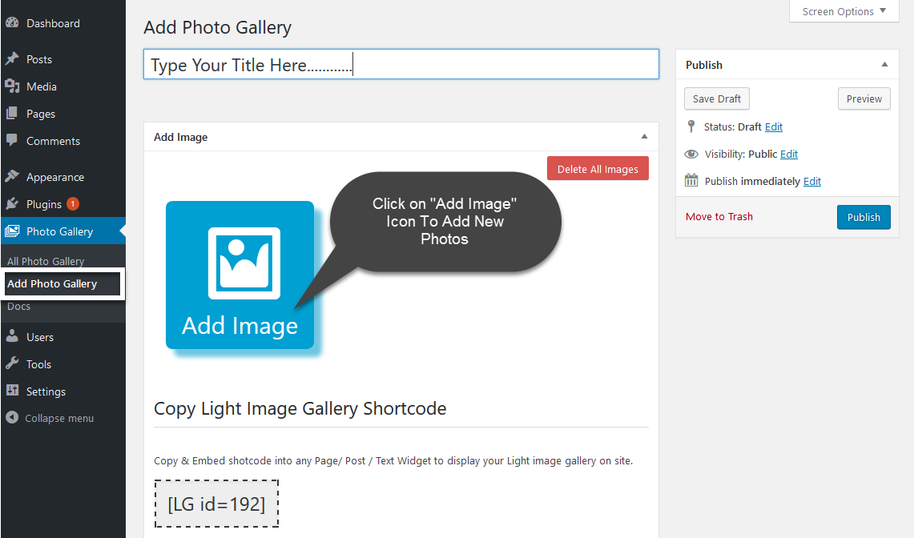The image size is (914, 538).
Task: Click Move to Trash link
Action: [x=719, y=216]
